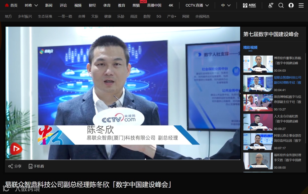
Task: Open 央博 sub-navigation link
Action: (82, 16)
